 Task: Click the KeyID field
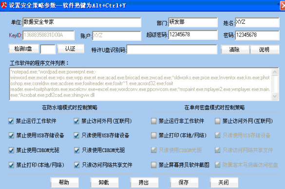point(49,35)
